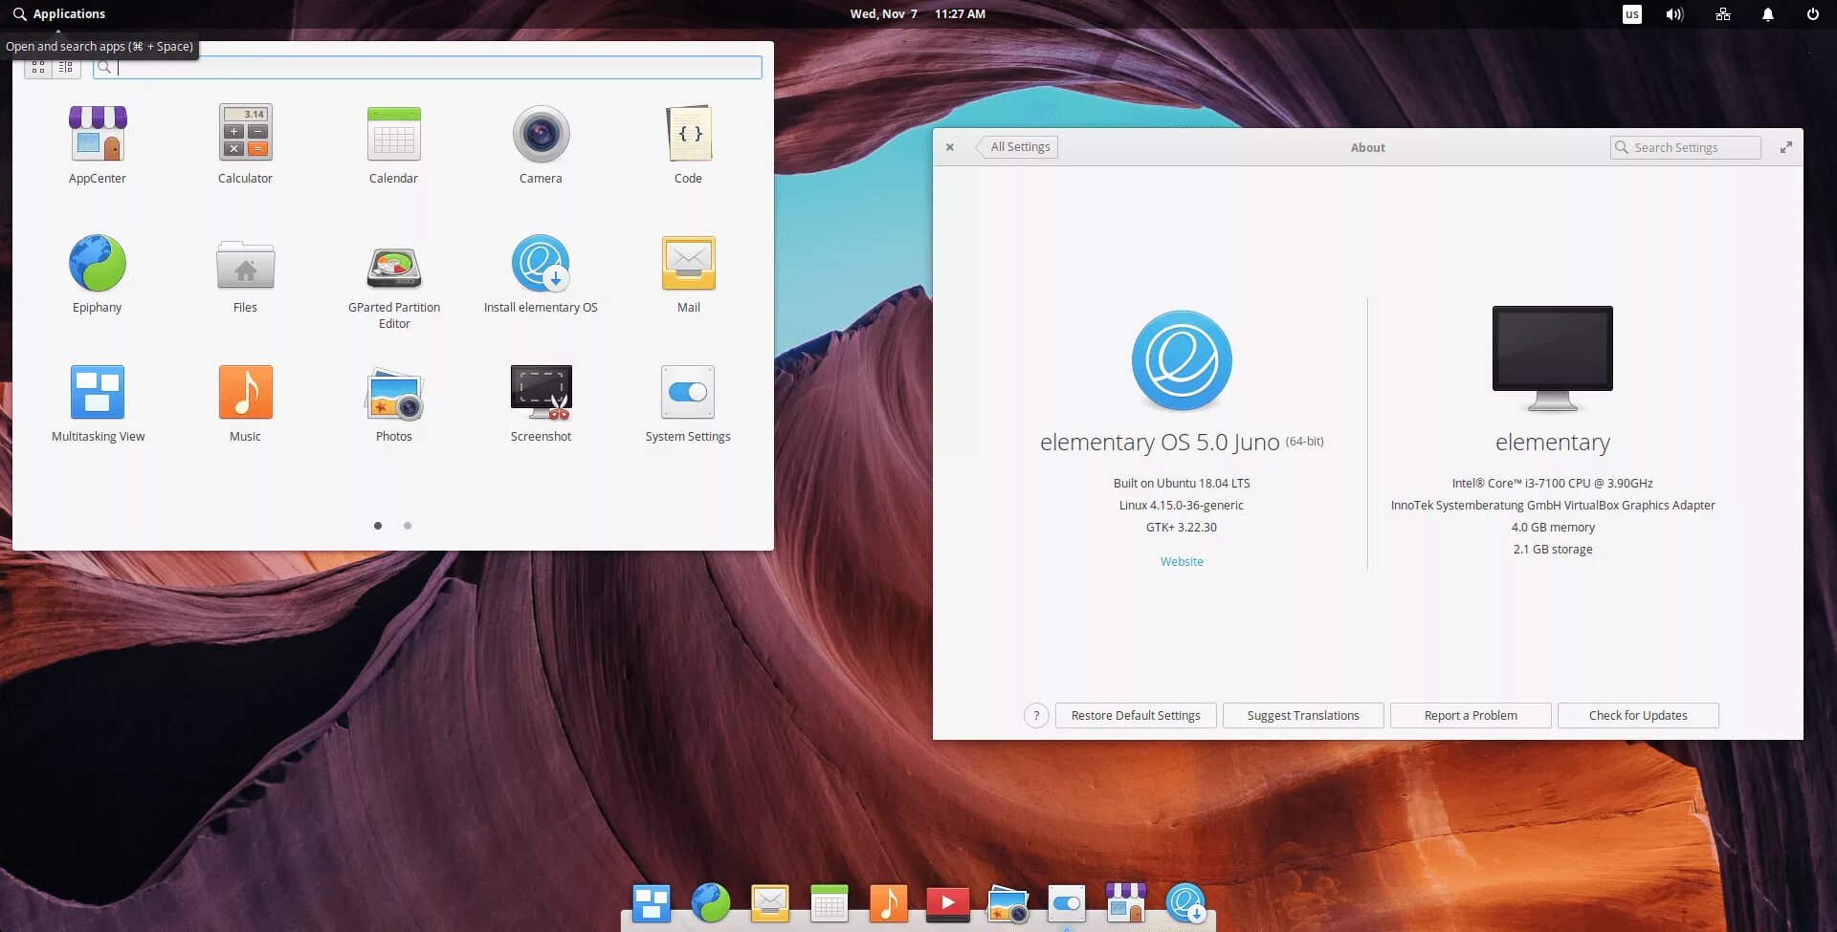Click the Applications menu in the panel
Image resolution: width=1837 pixels, height=932 pixels.
point(58,14)
